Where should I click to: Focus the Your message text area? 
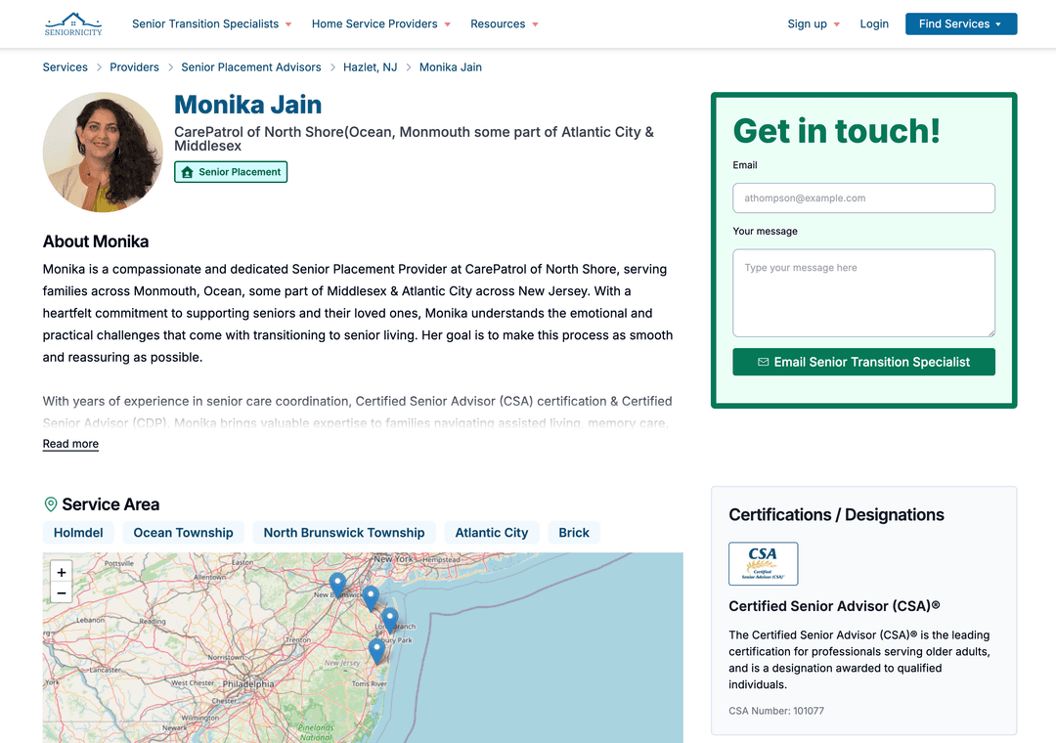point(863,292)
